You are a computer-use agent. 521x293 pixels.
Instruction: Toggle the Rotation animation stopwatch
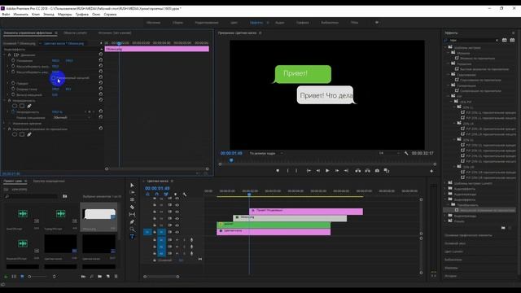click(13, 83)
